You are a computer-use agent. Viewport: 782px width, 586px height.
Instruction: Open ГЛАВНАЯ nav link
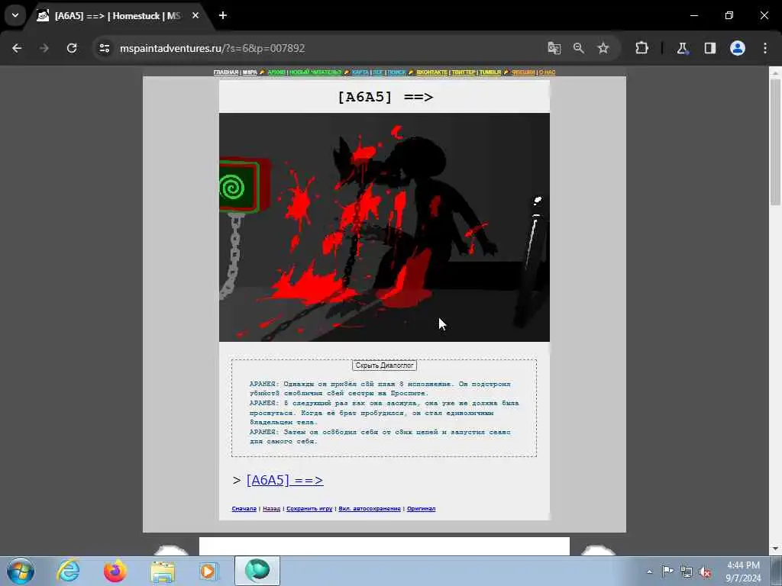226,72
